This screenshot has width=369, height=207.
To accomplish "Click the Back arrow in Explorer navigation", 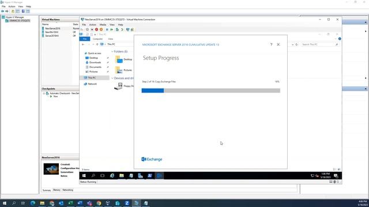I will click(x=83, y=44).
